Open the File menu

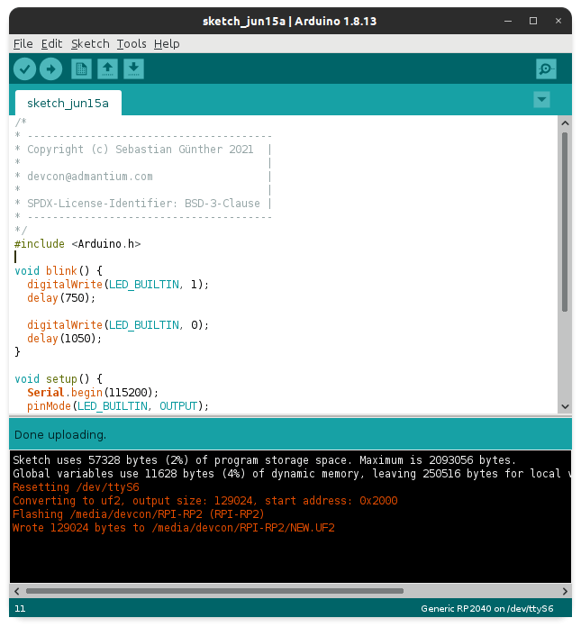coord(23,43)
